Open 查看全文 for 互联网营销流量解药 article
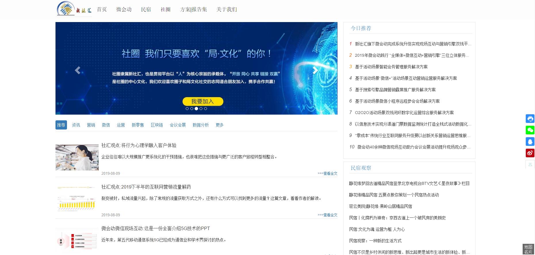Viewport: 535px width, 255px height. tap(327, 215)
